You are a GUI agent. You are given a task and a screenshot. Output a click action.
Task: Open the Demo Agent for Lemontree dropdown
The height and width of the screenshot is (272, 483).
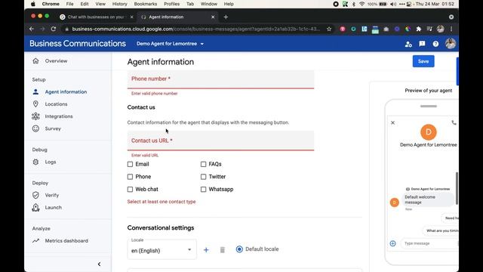click(x=170, y=44)
